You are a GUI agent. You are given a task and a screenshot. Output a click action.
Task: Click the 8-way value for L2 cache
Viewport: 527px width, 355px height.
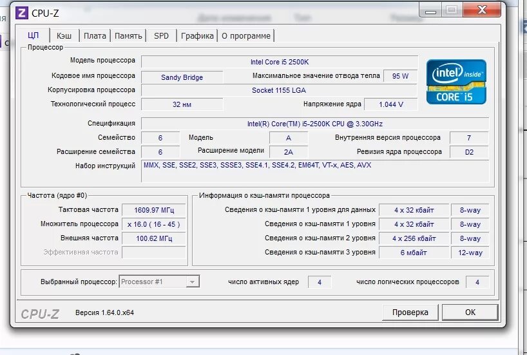coord(470,238)
